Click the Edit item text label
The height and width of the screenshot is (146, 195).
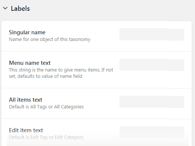coord(26,130)
